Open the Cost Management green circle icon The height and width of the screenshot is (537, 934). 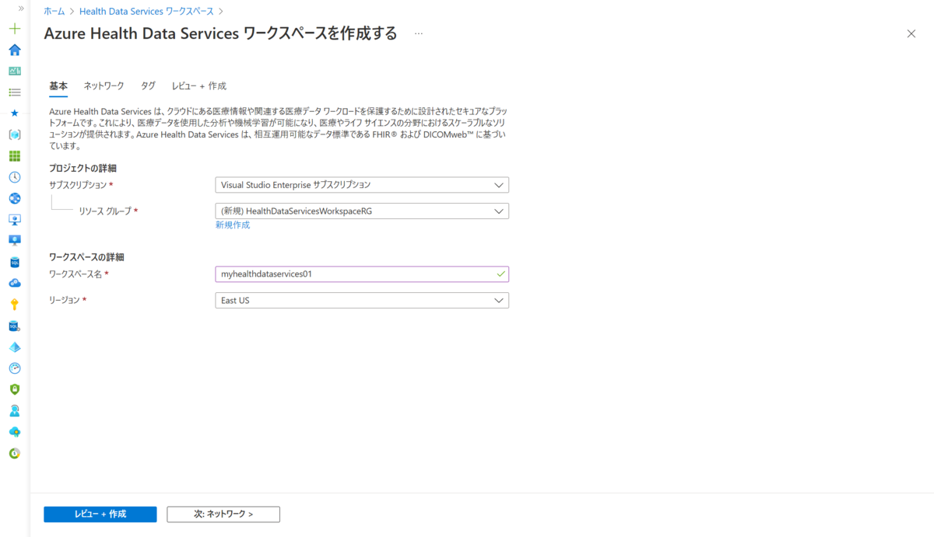coord(14,452)
